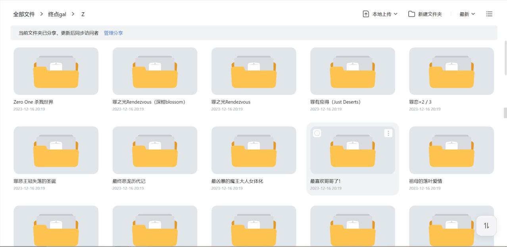Screen dimensions: 507x247
Task: Open the 最喜欢哥哥了！ folder icon
Action: coord(353,150)
